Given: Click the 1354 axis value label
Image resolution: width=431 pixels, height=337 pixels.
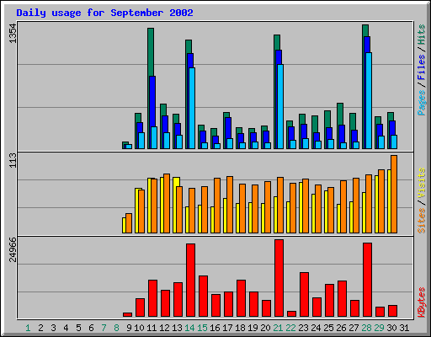Looking at the screenshot, I should tap(13, 34).
